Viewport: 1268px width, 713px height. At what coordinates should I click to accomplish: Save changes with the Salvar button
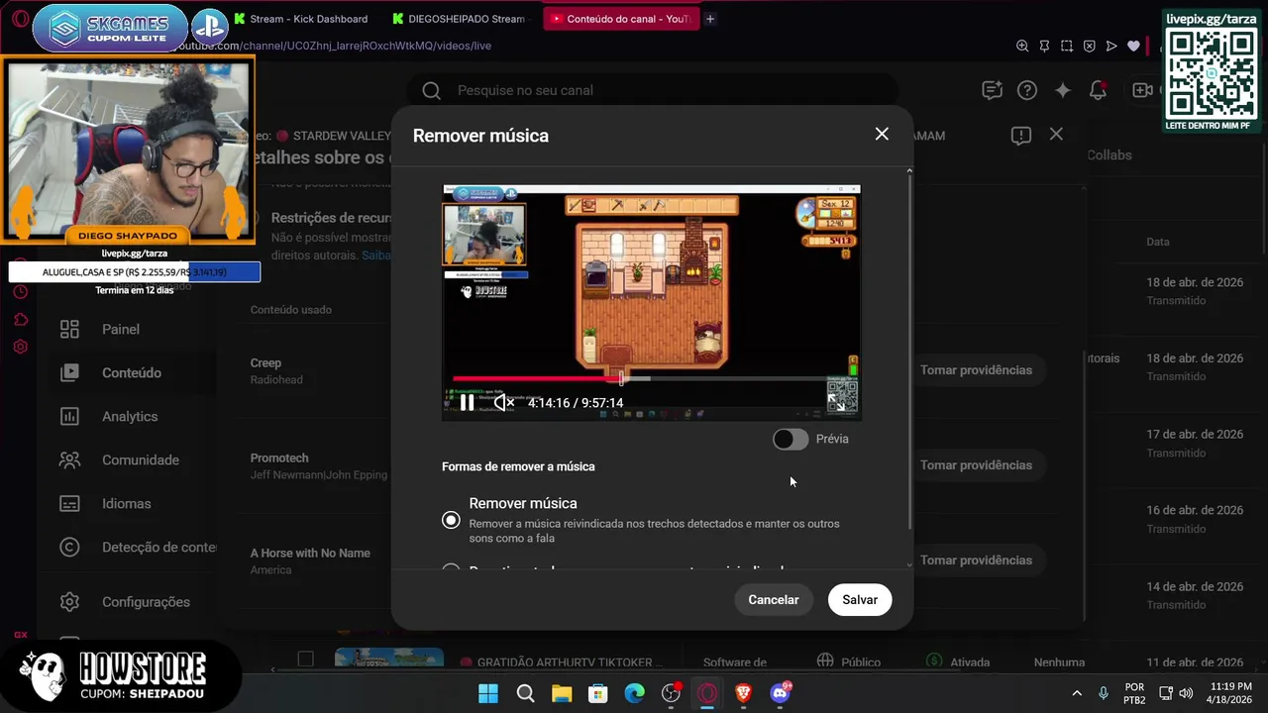pyautogui.click(x=860, y=599)
